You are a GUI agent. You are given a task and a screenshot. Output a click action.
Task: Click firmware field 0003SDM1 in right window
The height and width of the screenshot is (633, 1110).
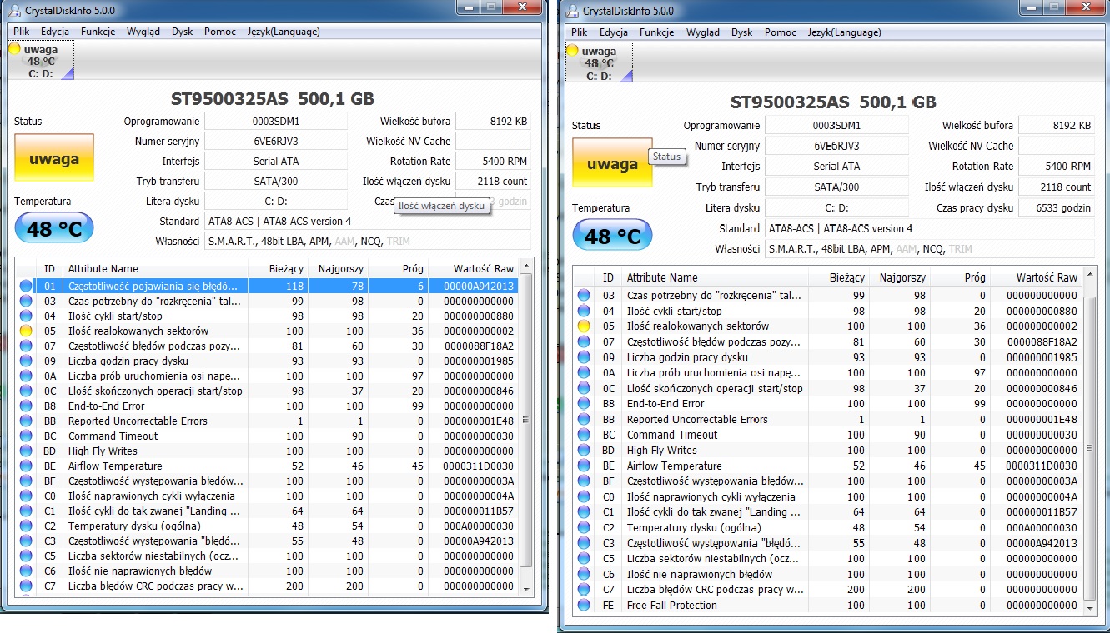coord(836,125)
